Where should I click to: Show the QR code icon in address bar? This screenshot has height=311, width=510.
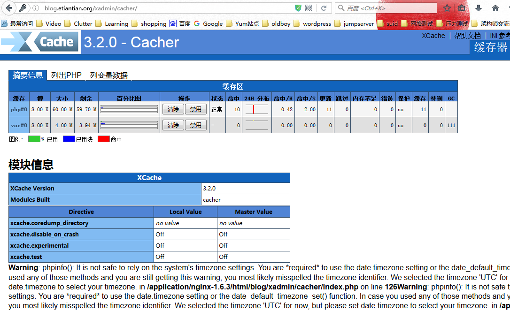pos(309,8)
